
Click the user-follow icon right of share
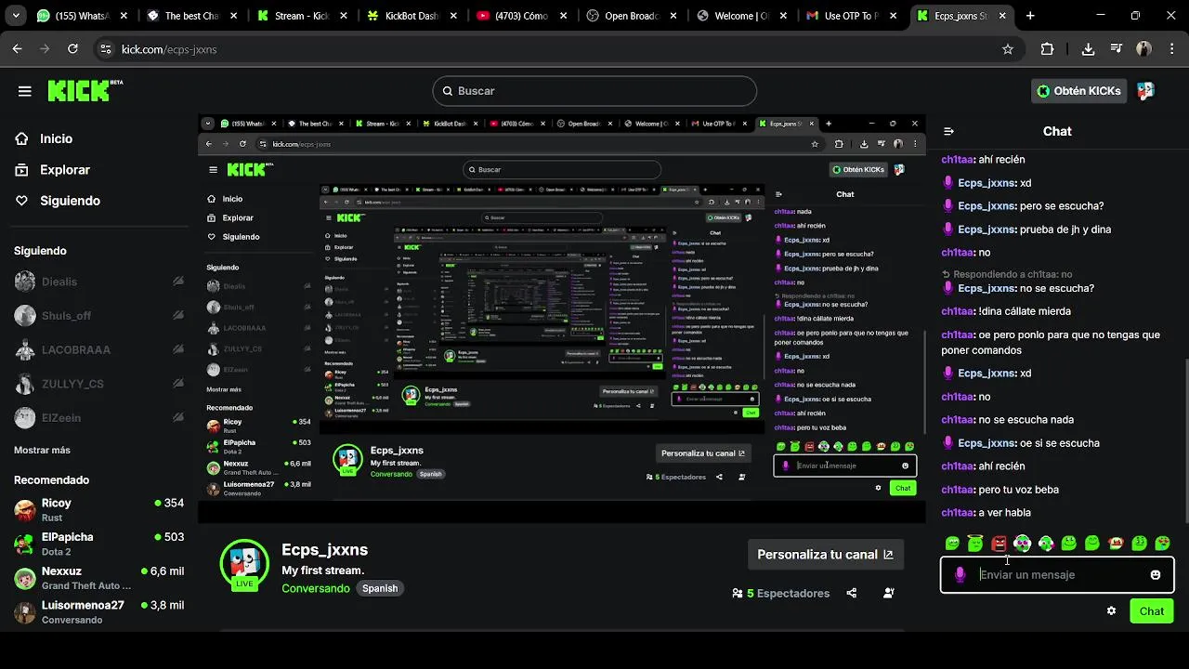pos(889,593)
